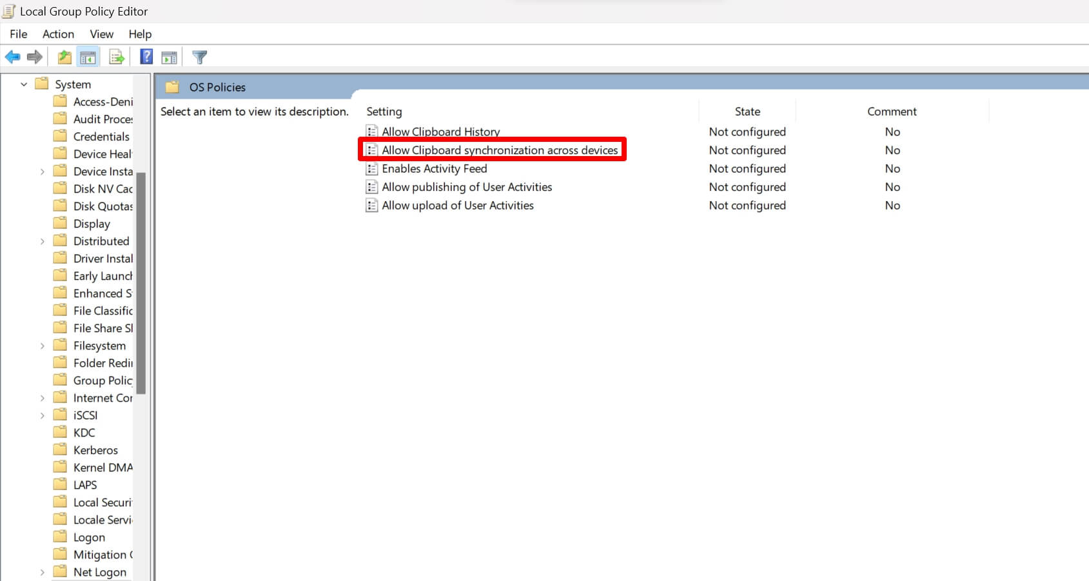1089x581 pixels.
Task: Click the Local Group Policy Editor title icon
Action: 9,11
